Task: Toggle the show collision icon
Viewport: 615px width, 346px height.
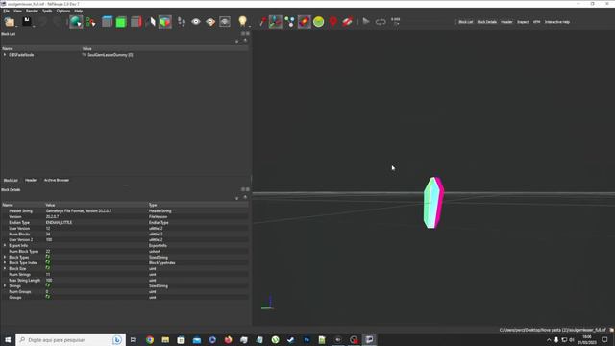Action: click(304, 21)
